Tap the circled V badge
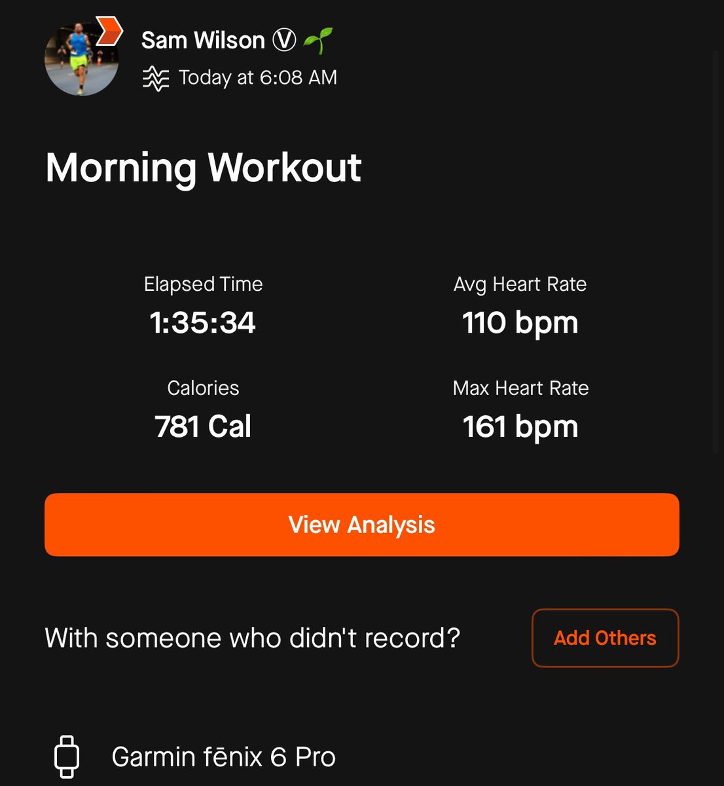724x786 pixels. pos(284,41)
